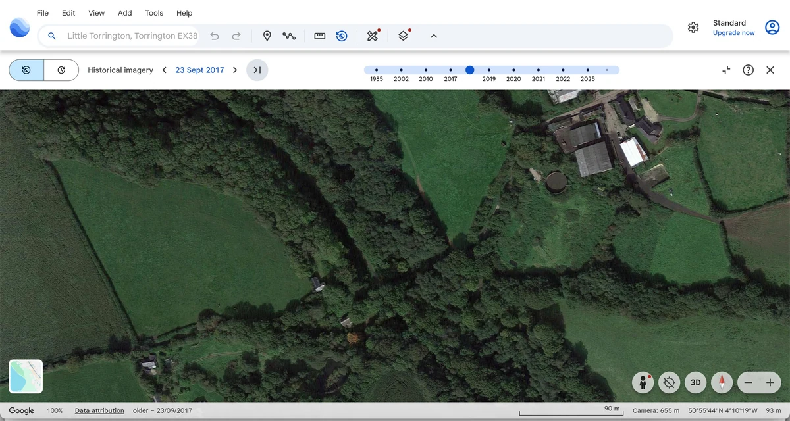Open Street View pegman

pos(643,382)
